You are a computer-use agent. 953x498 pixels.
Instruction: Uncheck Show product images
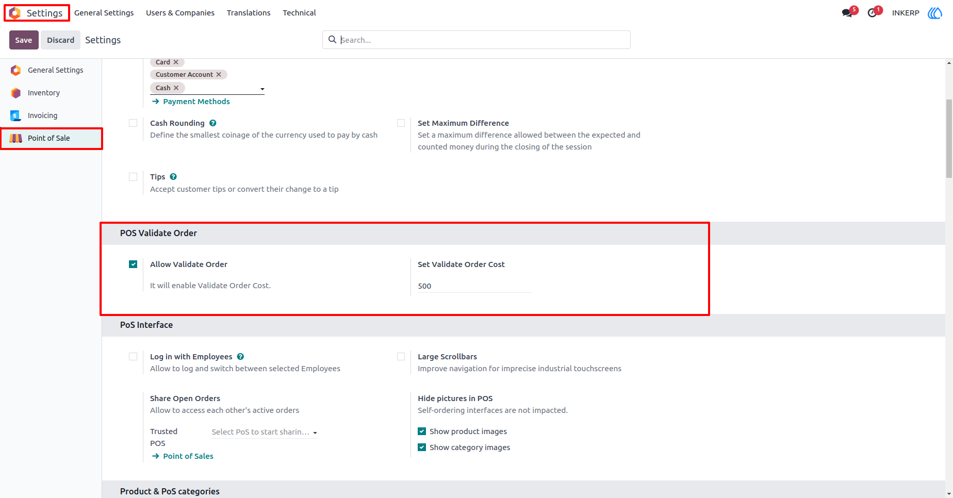(422, 431)
